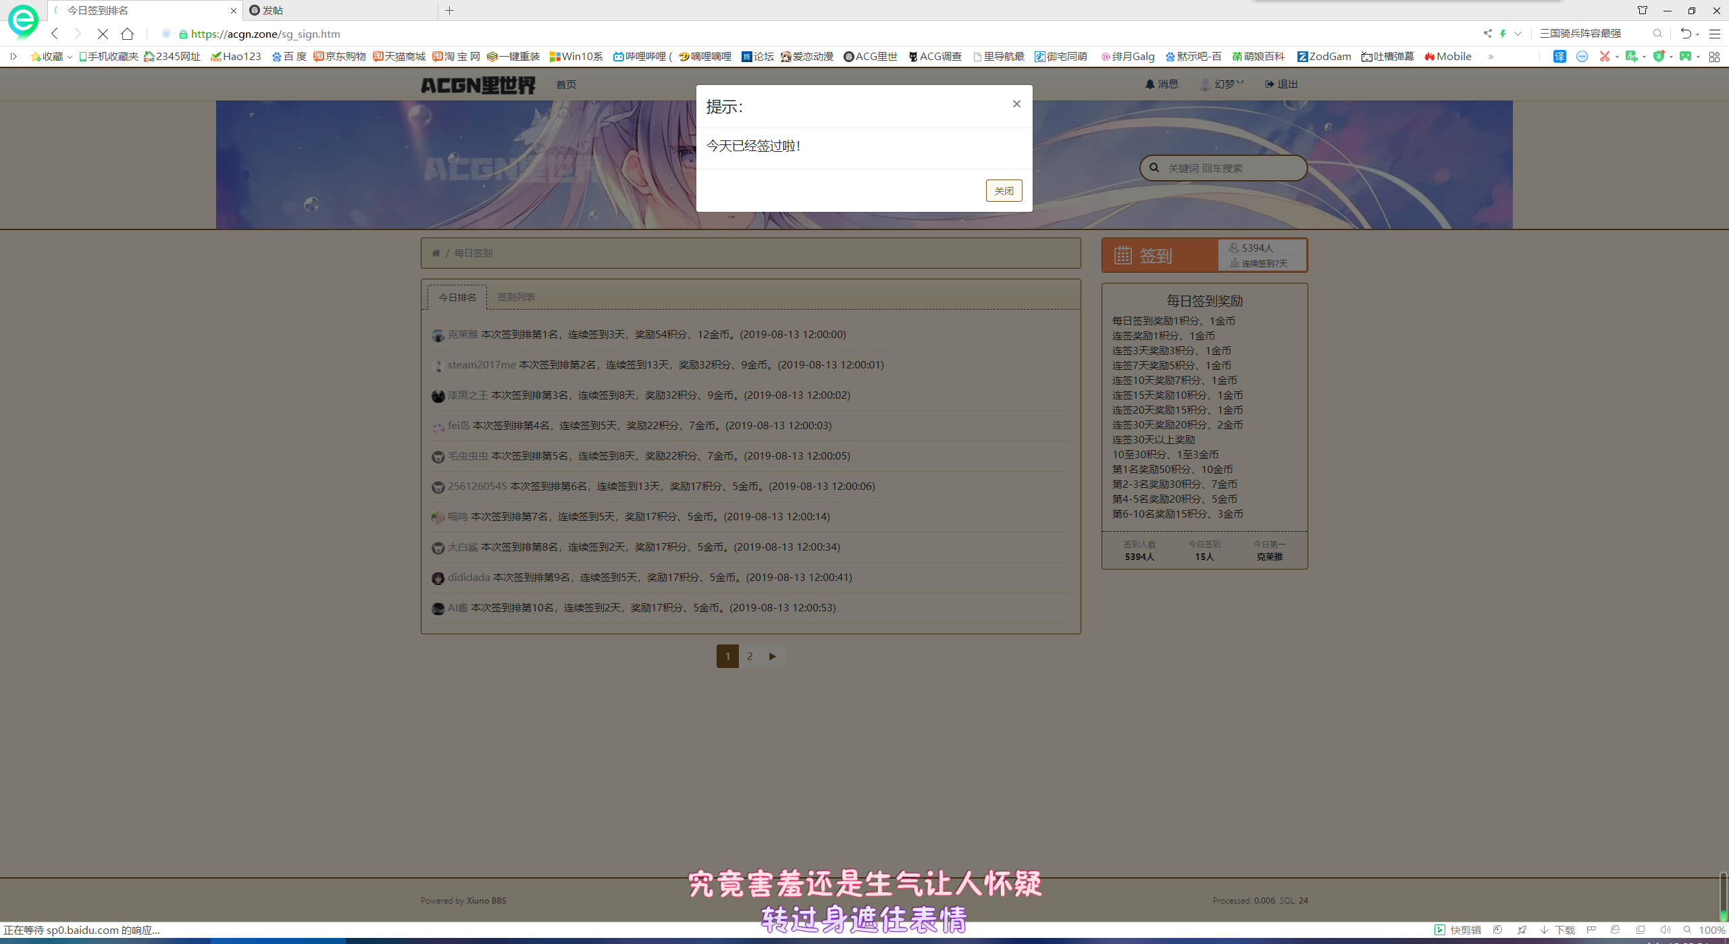
Task: Click the next page arrow in pagination
Action: pos(773,656)
